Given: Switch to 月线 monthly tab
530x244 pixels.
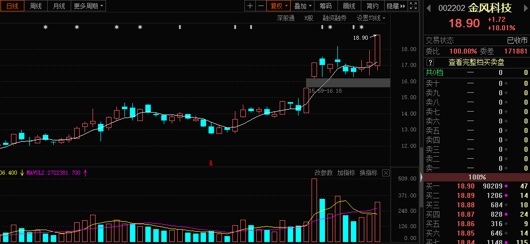Looking at the screenshot, I should tap(59, 6).
